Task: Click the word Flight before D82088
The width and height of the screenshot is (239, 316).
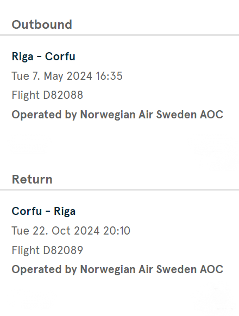Action: coord(26,95)
